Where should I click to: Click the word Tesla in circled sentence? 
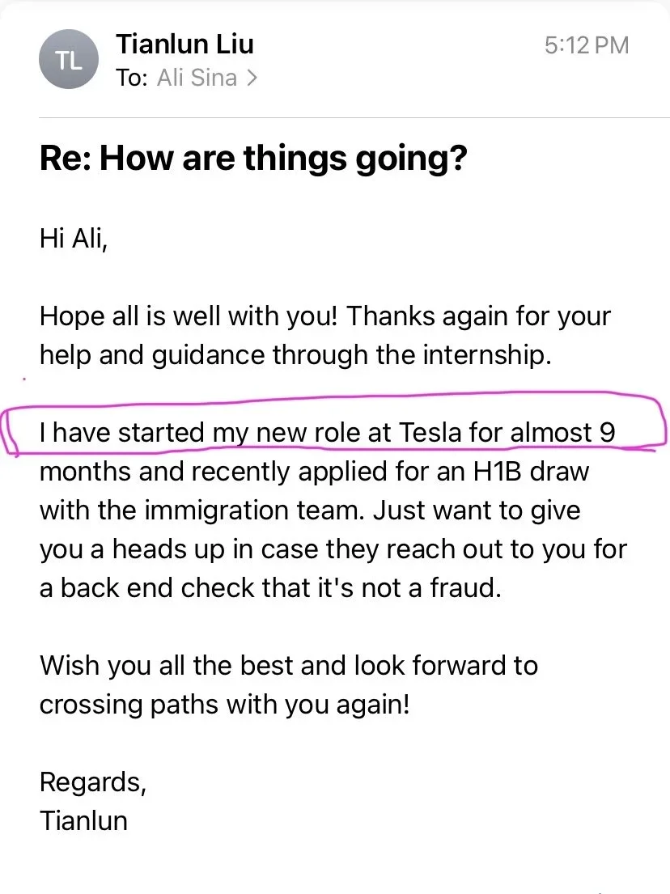click(x=430, y=432)
